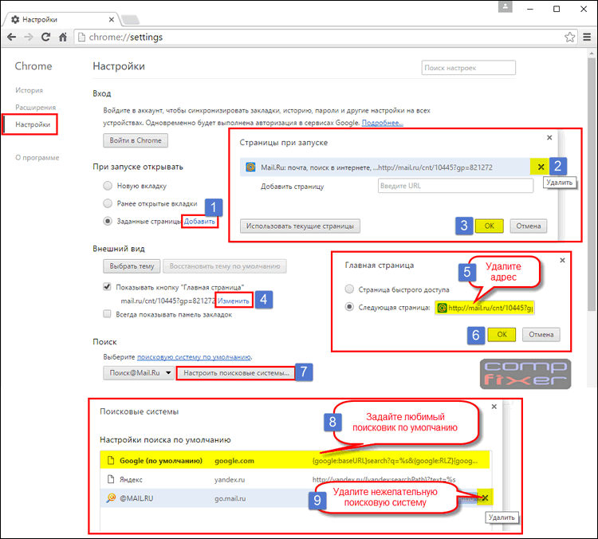Delete the Mail.Ru startup page entry

coord(541,167)
